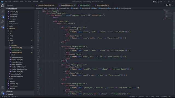
Task: Click the Ln 28, Col 27 position indicator
Action: [133, 97]
